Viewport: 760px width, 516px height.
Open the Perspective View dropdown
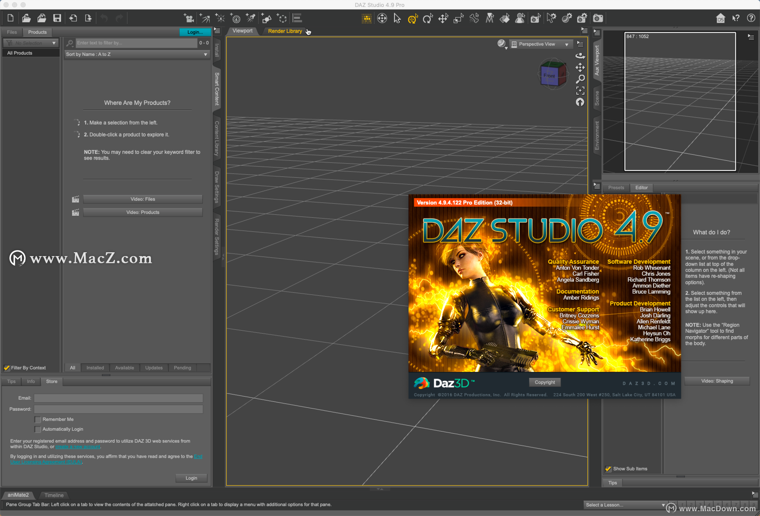(540, 44)
